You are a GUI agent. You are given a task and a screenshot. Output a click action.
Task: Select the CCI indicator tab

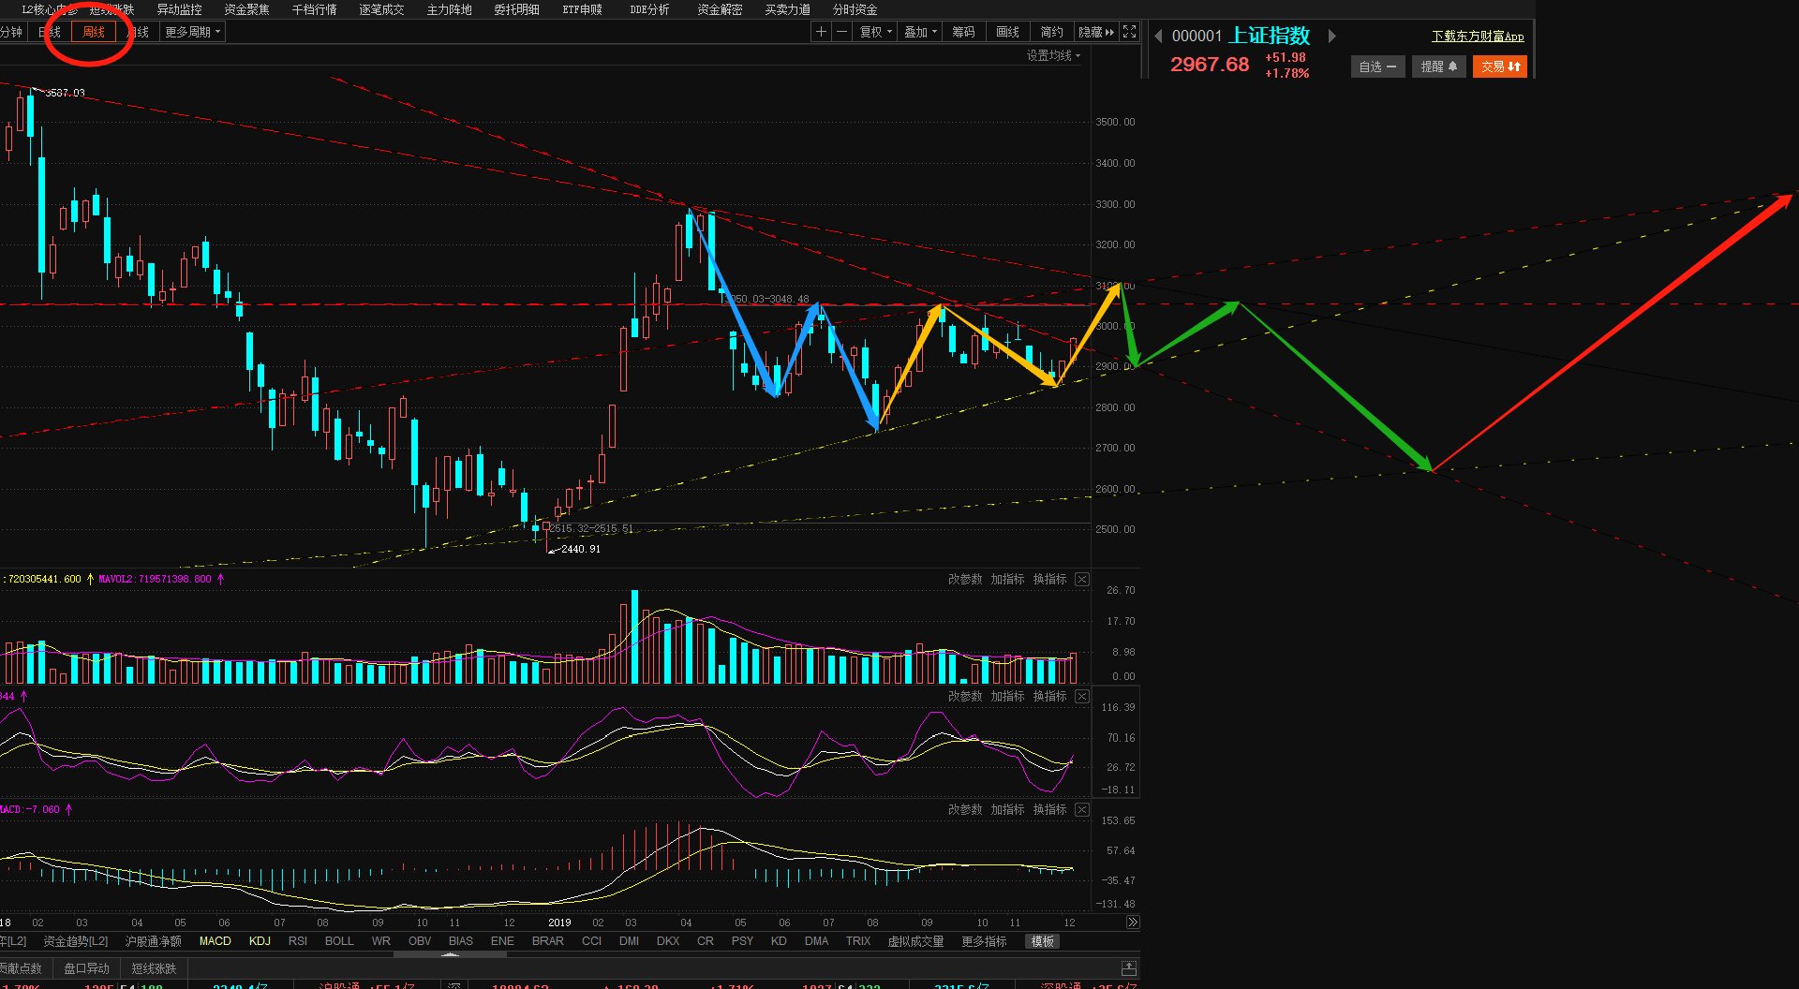(591, 941)
